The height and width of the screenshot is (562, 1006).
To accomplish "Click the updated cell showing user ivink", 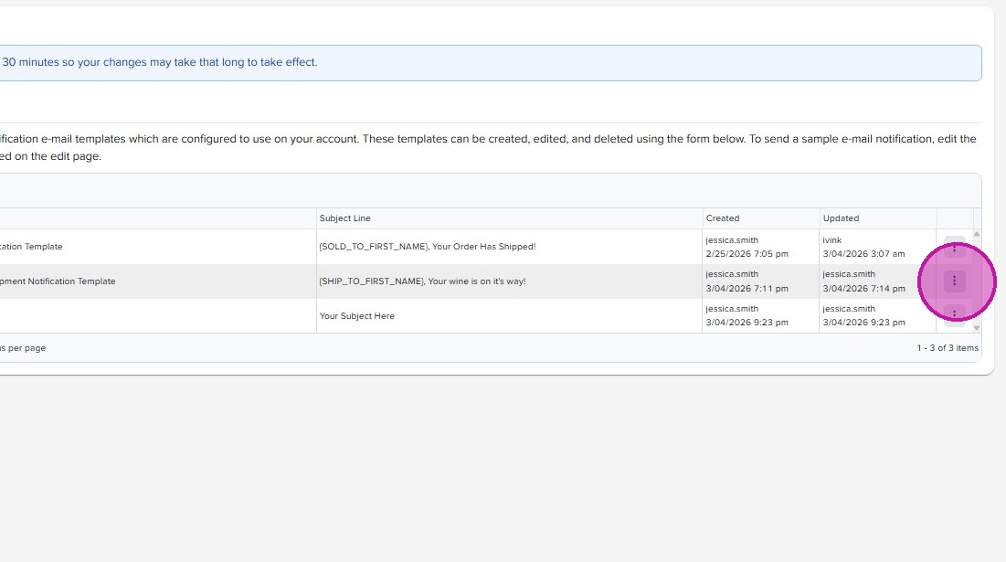I will [x=863, y=247].
